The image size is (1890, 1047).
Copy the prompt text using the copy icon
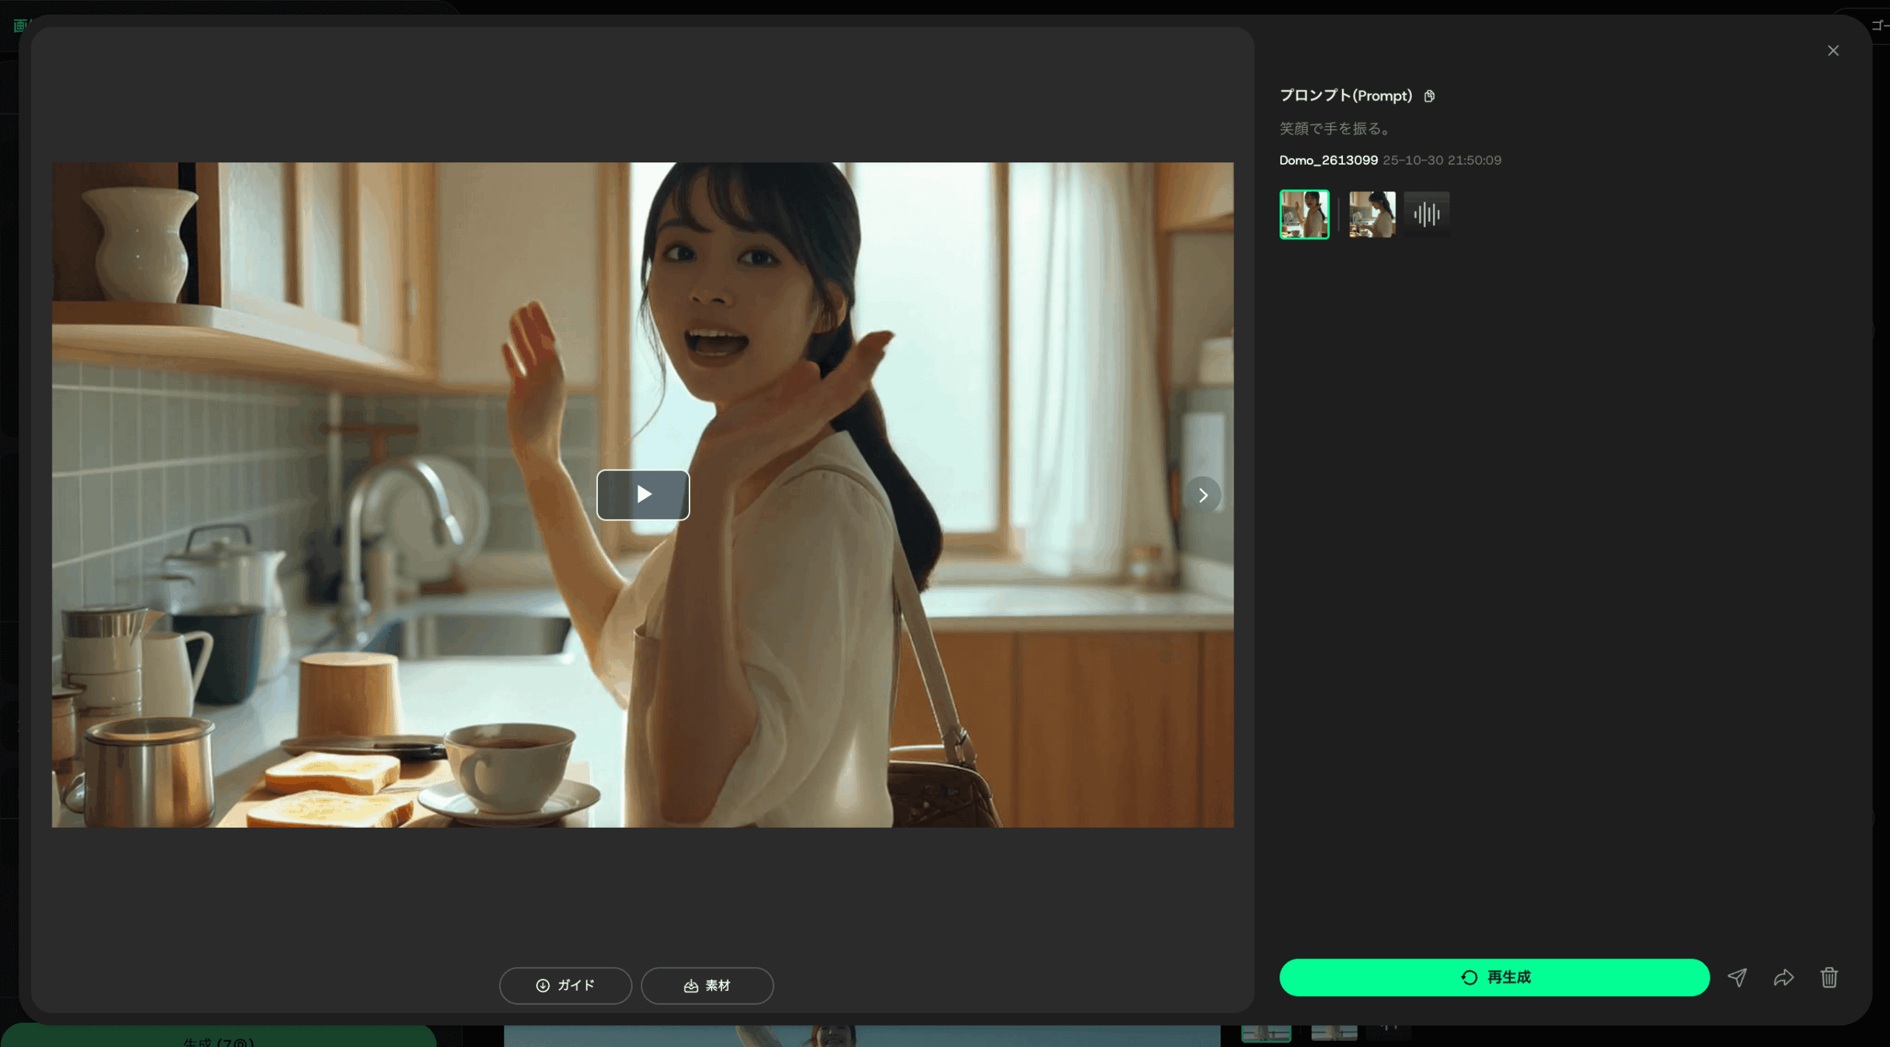point(1430,96)
